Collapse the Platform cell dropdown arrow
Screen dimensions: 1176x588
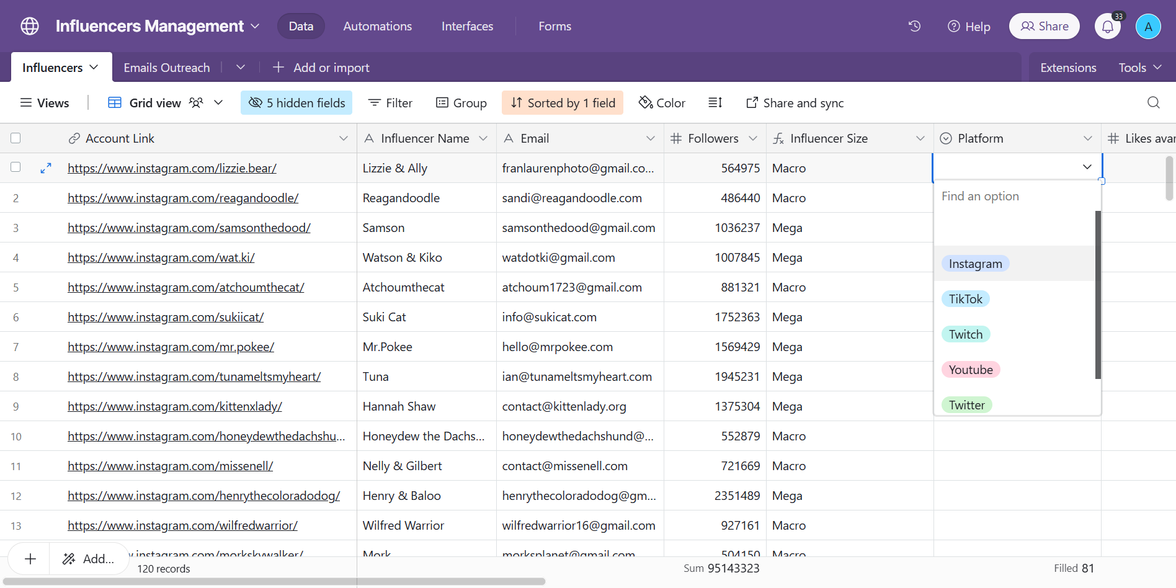(x=1087, y=167)
